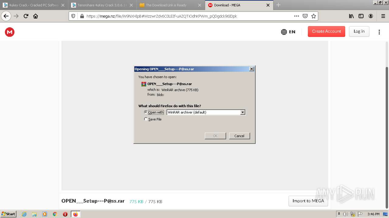
Task: Select the Download - MEGA tab
Action: tap(239, 5)
